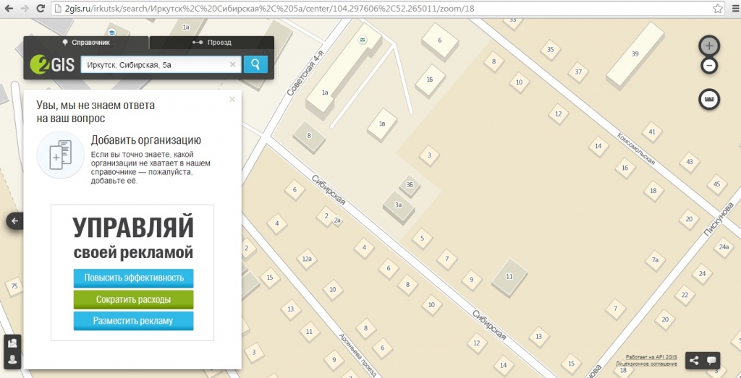Click the Комсомольская street label
This screenshot has height=378, width=741.
(x=635, y=148)
